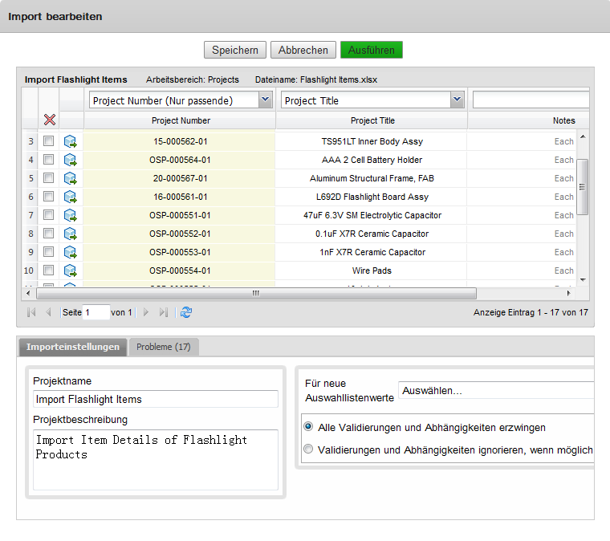The height and width of the screenshot is (541, 610).
Task: Click the grid scroll-down arrow
Action: (x=583, y=280)
